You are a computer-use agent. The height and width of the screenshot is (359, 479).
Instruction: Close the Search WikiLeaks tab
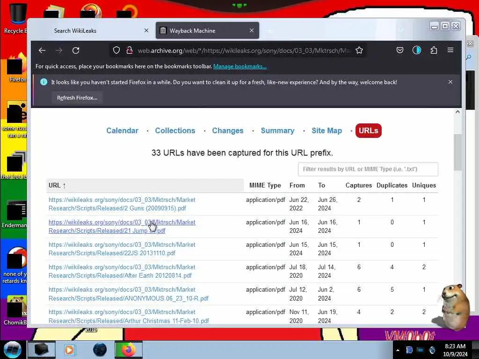click(146, 30)
